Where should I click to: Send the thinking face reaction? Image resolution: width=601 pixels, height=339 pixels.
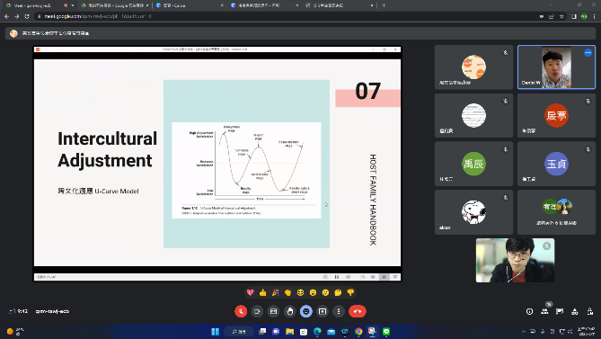pos(338,292)
